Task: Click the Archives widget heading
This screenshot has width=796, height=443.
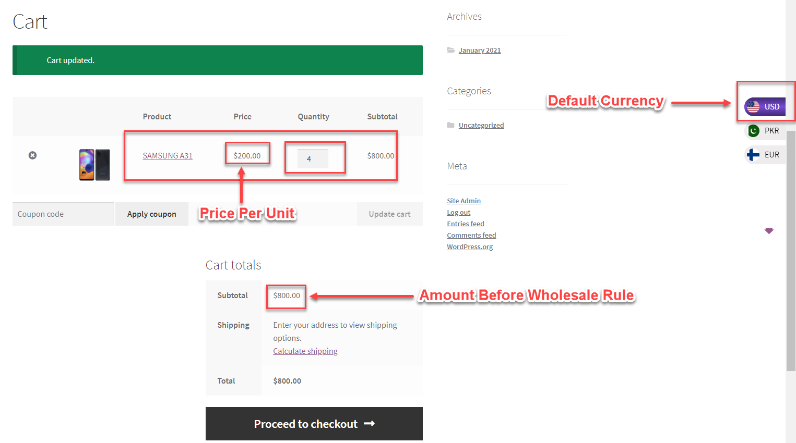Action: click(x=464, y=17)
